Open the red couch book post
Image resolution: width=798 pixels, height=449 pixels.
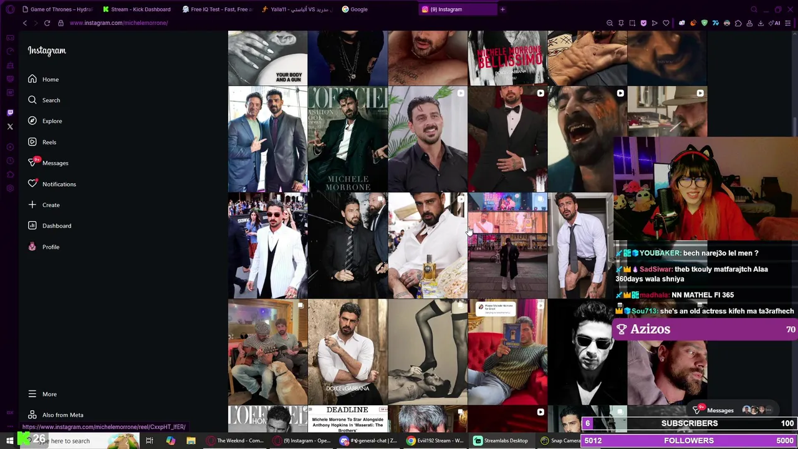(507, 352)
